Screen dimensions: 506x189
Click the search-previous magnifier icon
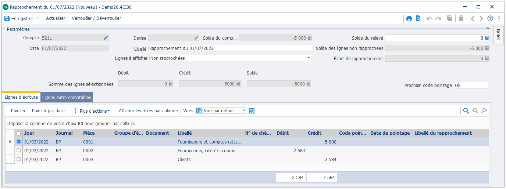coord(475,111)
